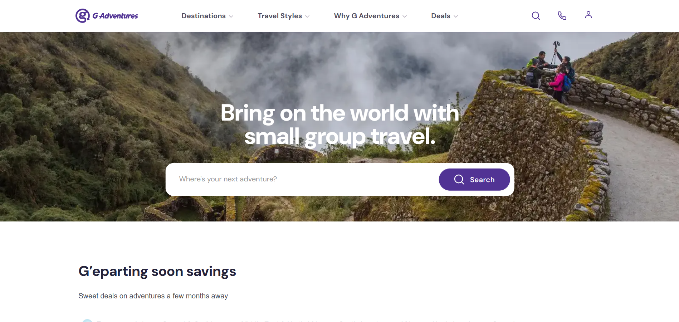
Task: Click the G Adventures wordmark text
Action: pyautogui.click(x=115, y=16)
